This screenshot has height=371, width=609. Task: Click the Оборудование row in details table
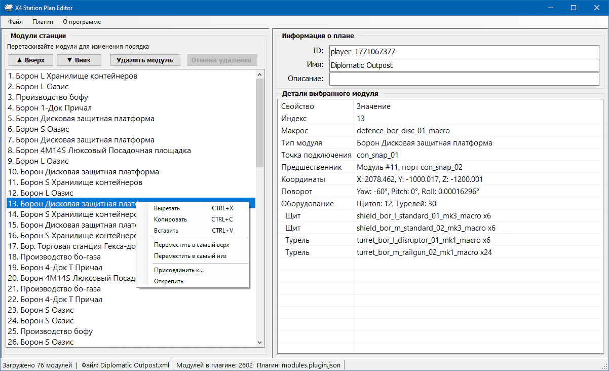click(307, 204)
